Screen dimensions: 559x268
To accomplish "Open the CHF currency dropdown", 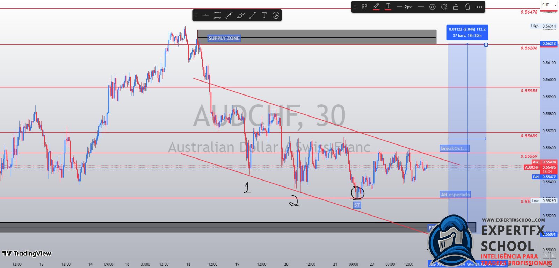I will pos(549,5).
